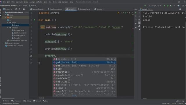Rerun program in Run tool window
This screenshot has width=186, height=105.
coord(136,13)
